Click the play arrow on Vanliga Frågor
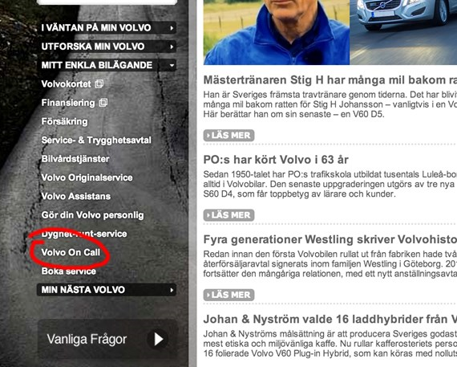The image size is (457, 367). 158,339
